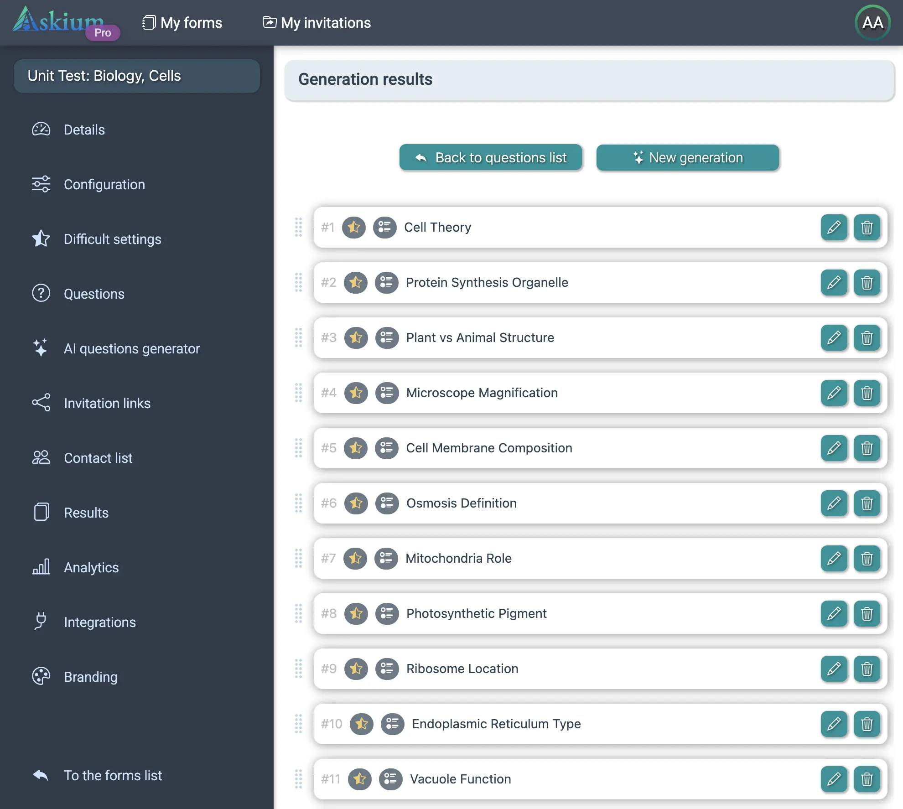
Task: Delete the Protein Synthesis Organelle question
Action: pyautogui.click(x=867, y=282)
